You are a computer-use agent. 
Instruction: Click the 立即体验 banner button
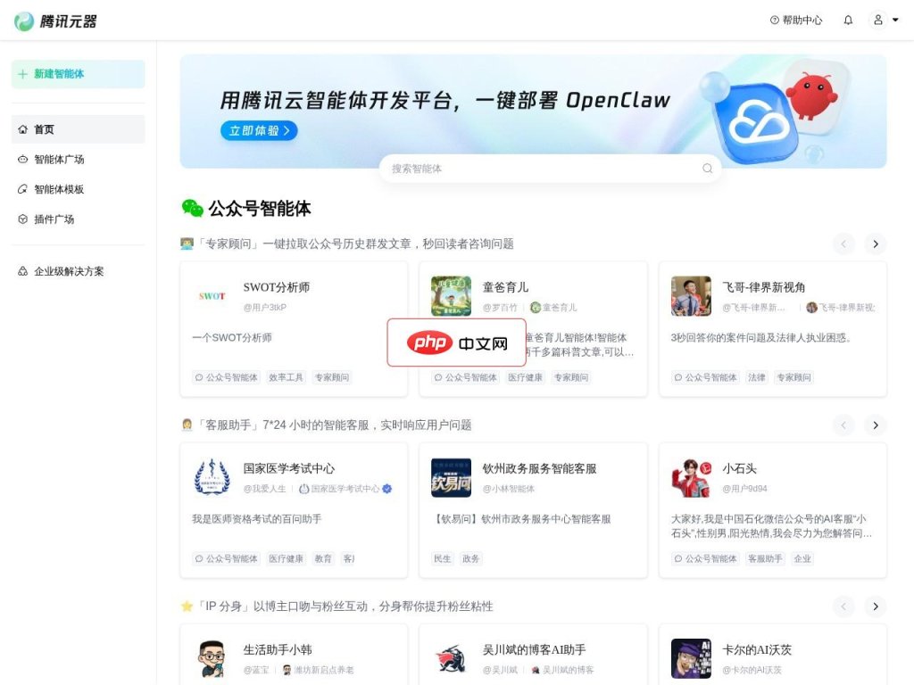click(x=259, y=130)
